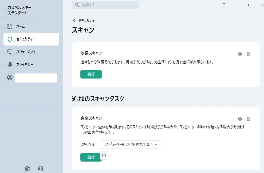Start the 完全スキャン with 実行
Screen dimensions: 264x173
pos(90,157)
